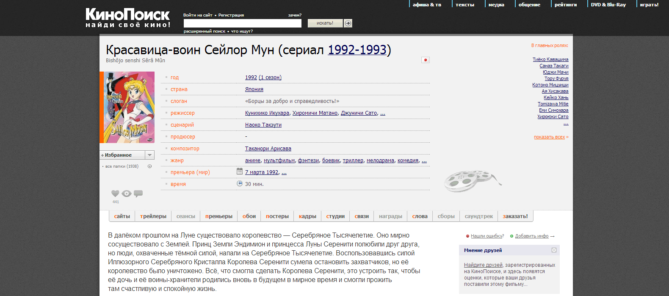Toggle the eye watched icon
This screenshot has width=669, height=296.
click(127, 194)
